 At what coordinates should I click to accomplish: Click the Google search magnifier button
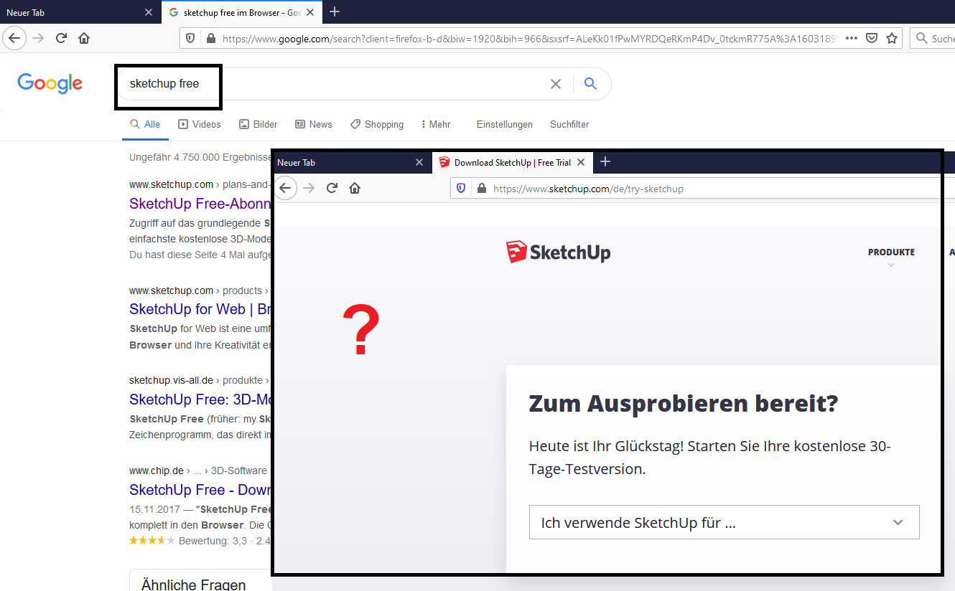click(x=590, y=84)
